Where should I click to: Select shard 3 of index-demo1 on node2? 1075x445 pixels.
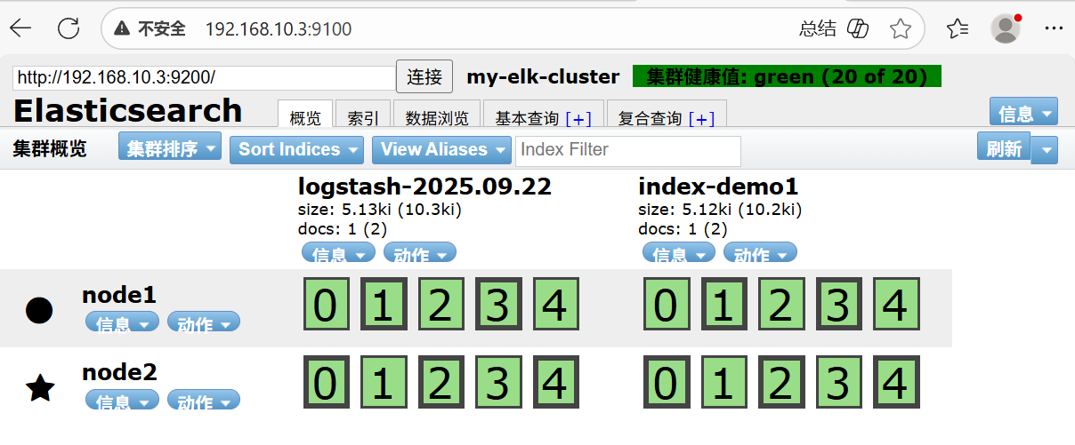point(838,383)
